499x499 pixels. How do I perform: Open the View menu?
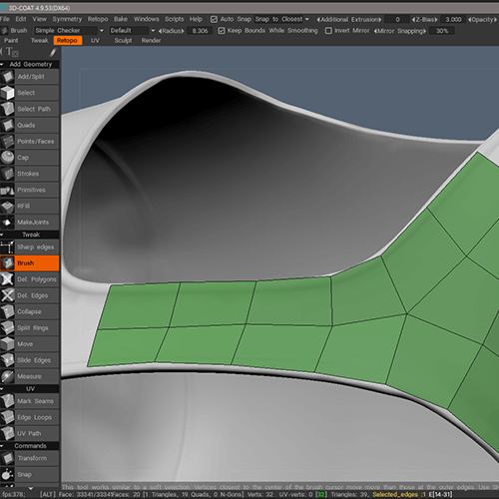(x=40, y=19)
